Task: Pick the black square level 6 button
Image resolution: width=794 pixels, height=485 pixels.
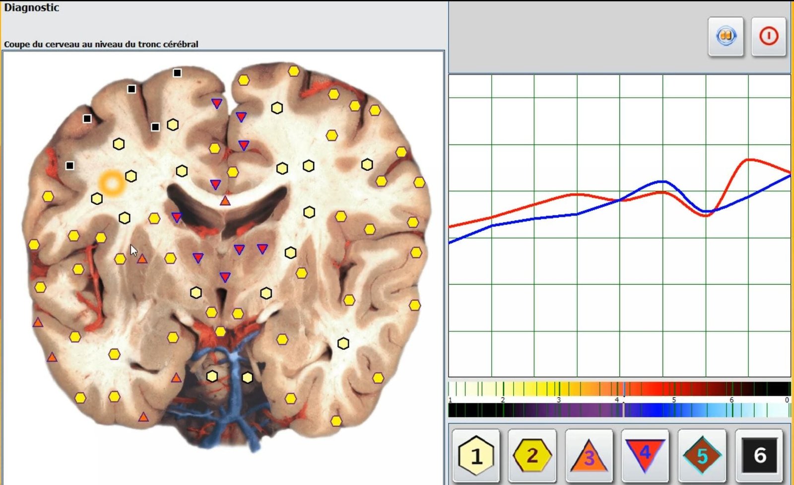Action: coord(759,455)
